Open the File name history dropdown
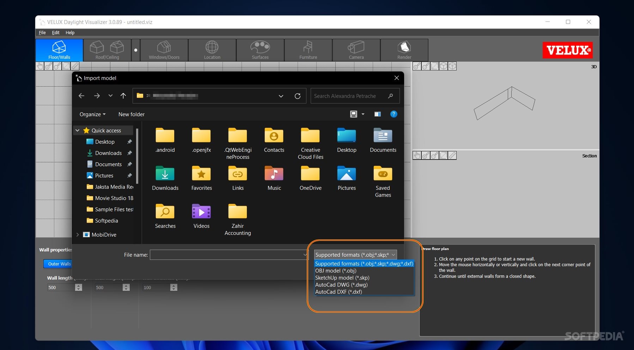 pos(305,255)
